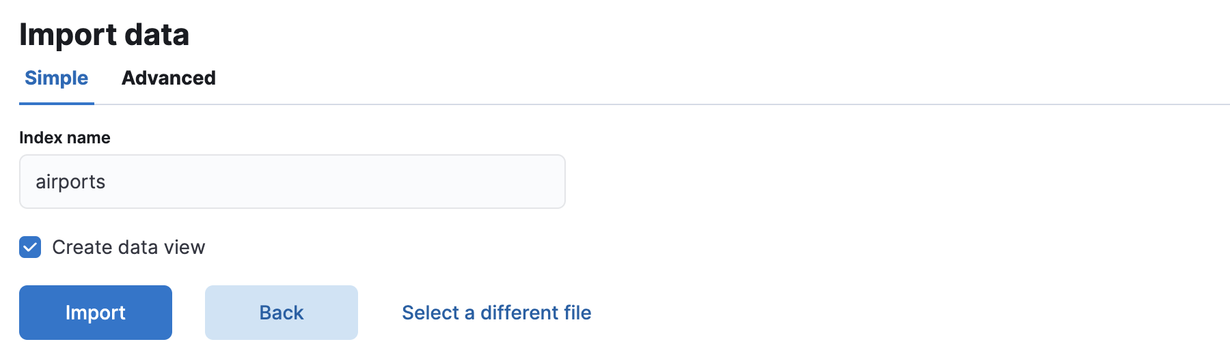Viewport: 1230px width, 359px height.
Task: Start import with the Import button
Action: (96, 313)
